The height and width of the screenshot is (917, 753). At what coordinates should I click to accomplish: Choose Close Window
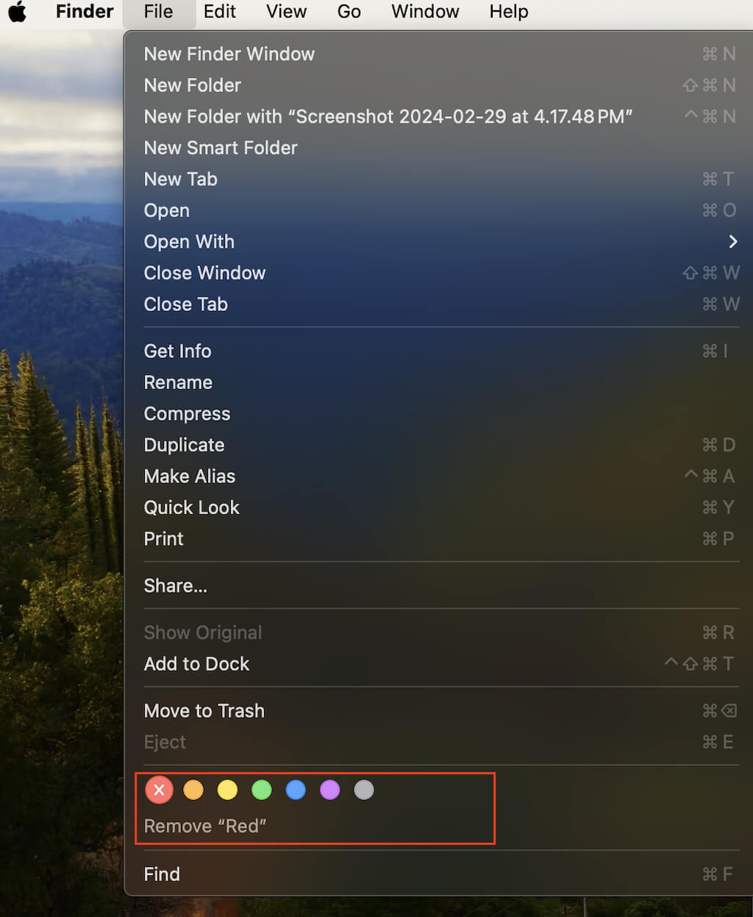(439, 273)
